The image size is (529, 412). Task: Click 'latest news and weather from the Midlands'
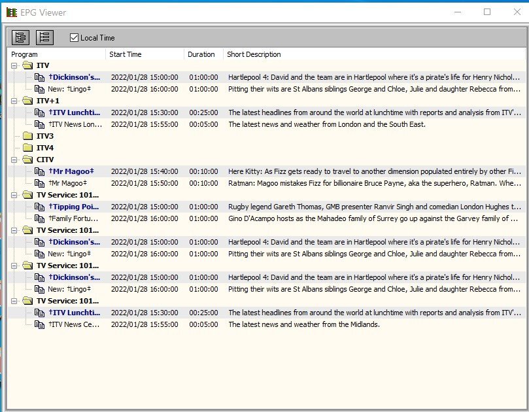304,324
